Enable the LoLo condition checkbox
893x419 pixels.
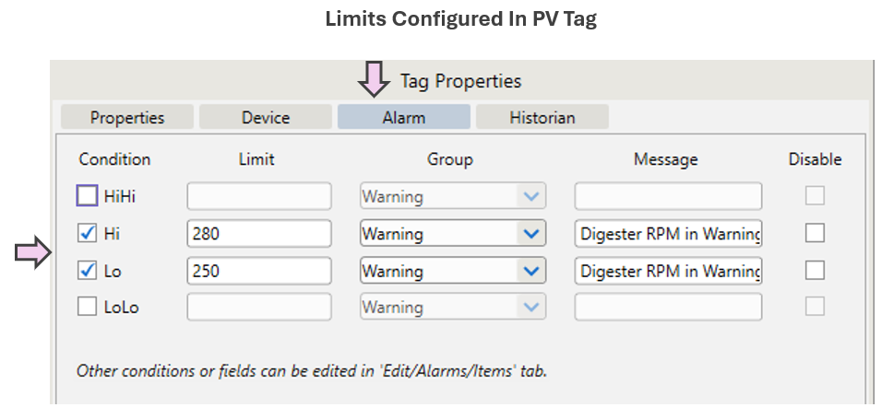(x=87, y=308)
